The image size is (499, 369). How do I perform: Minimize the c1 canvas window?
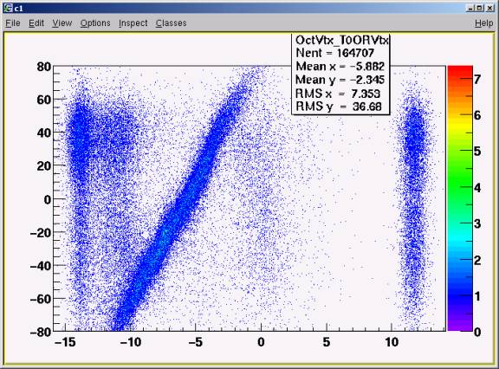(470, 8)
